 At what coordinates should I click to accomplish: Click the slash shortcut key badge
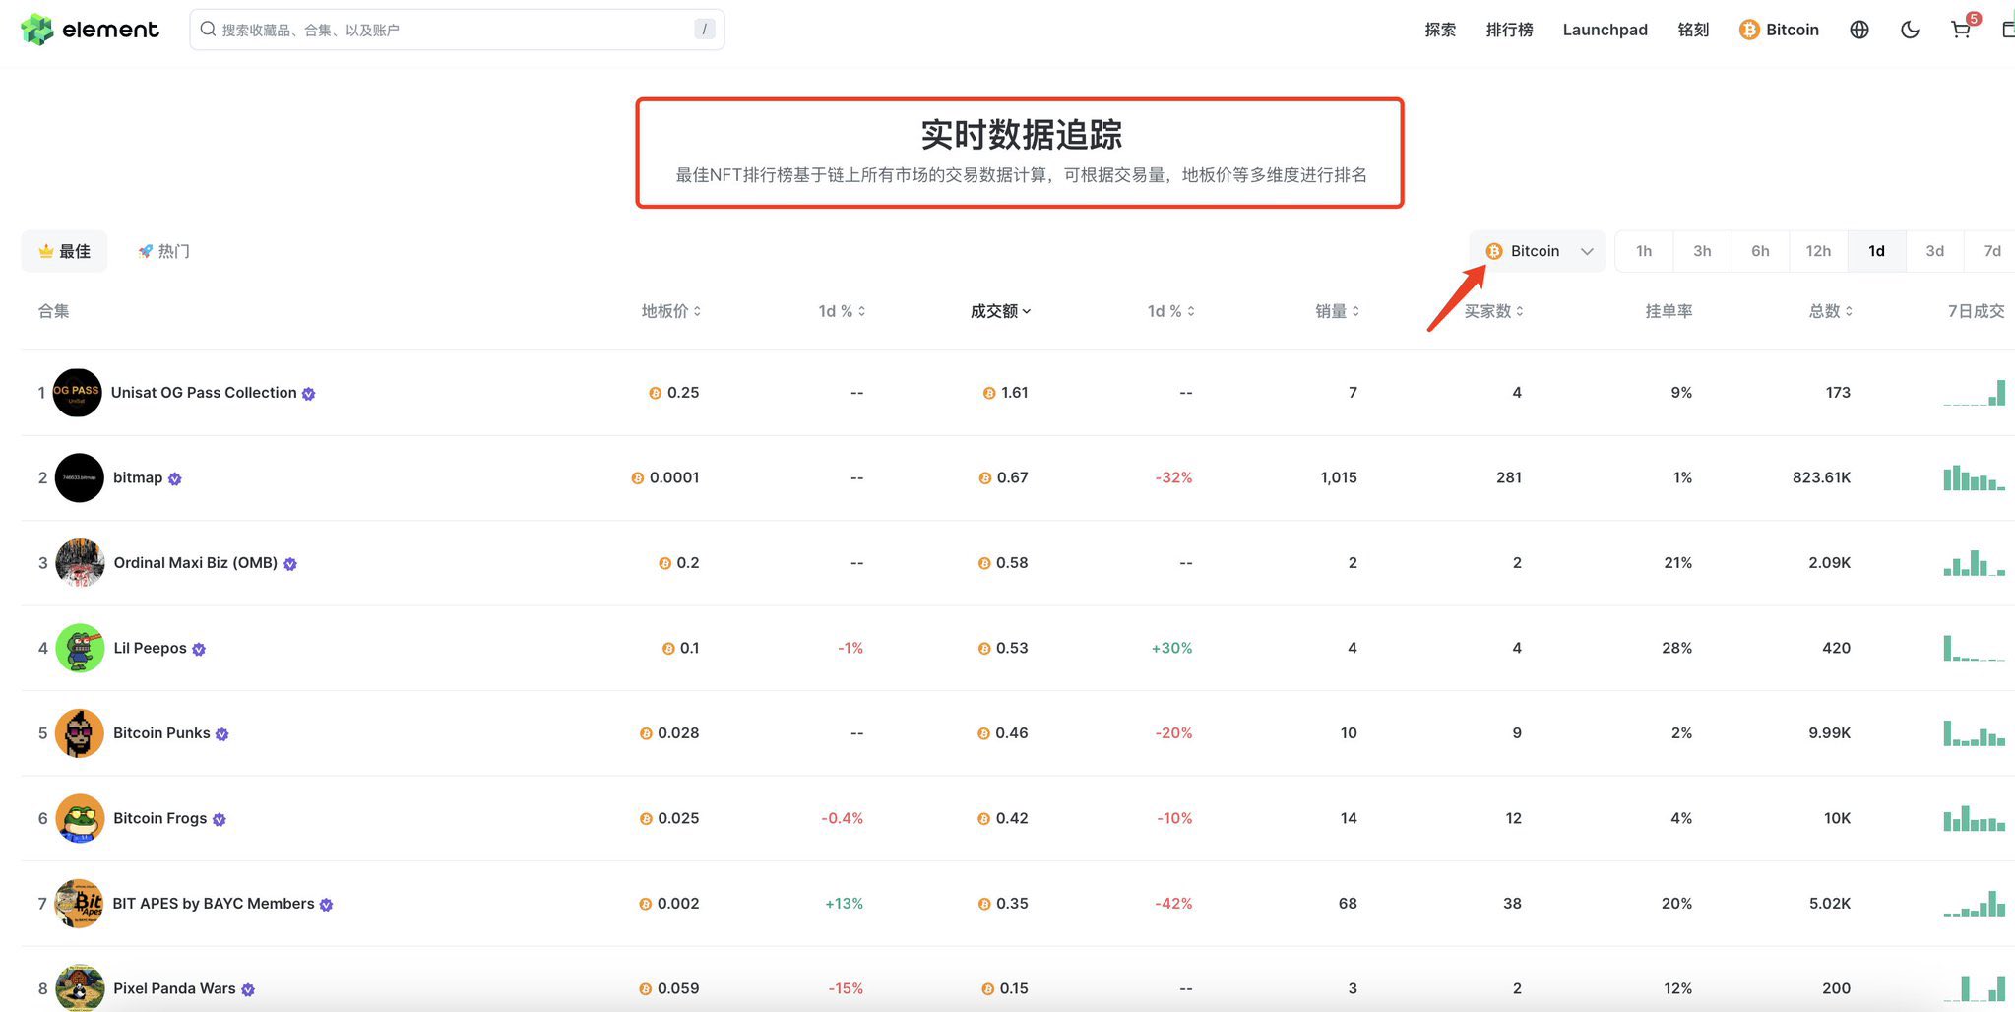click(x=704, y=30)
